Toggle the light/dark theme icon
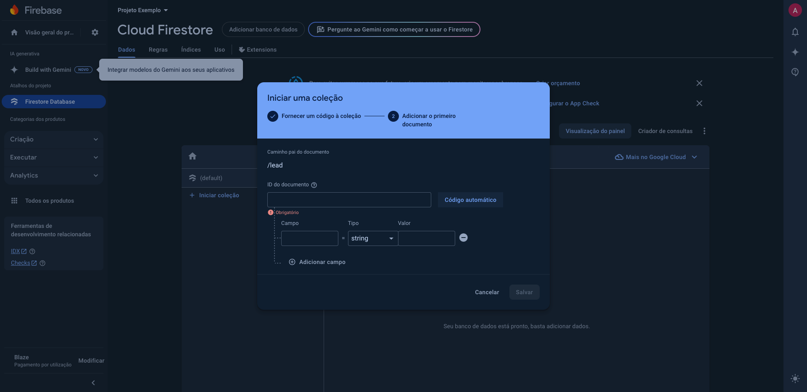 795,379
